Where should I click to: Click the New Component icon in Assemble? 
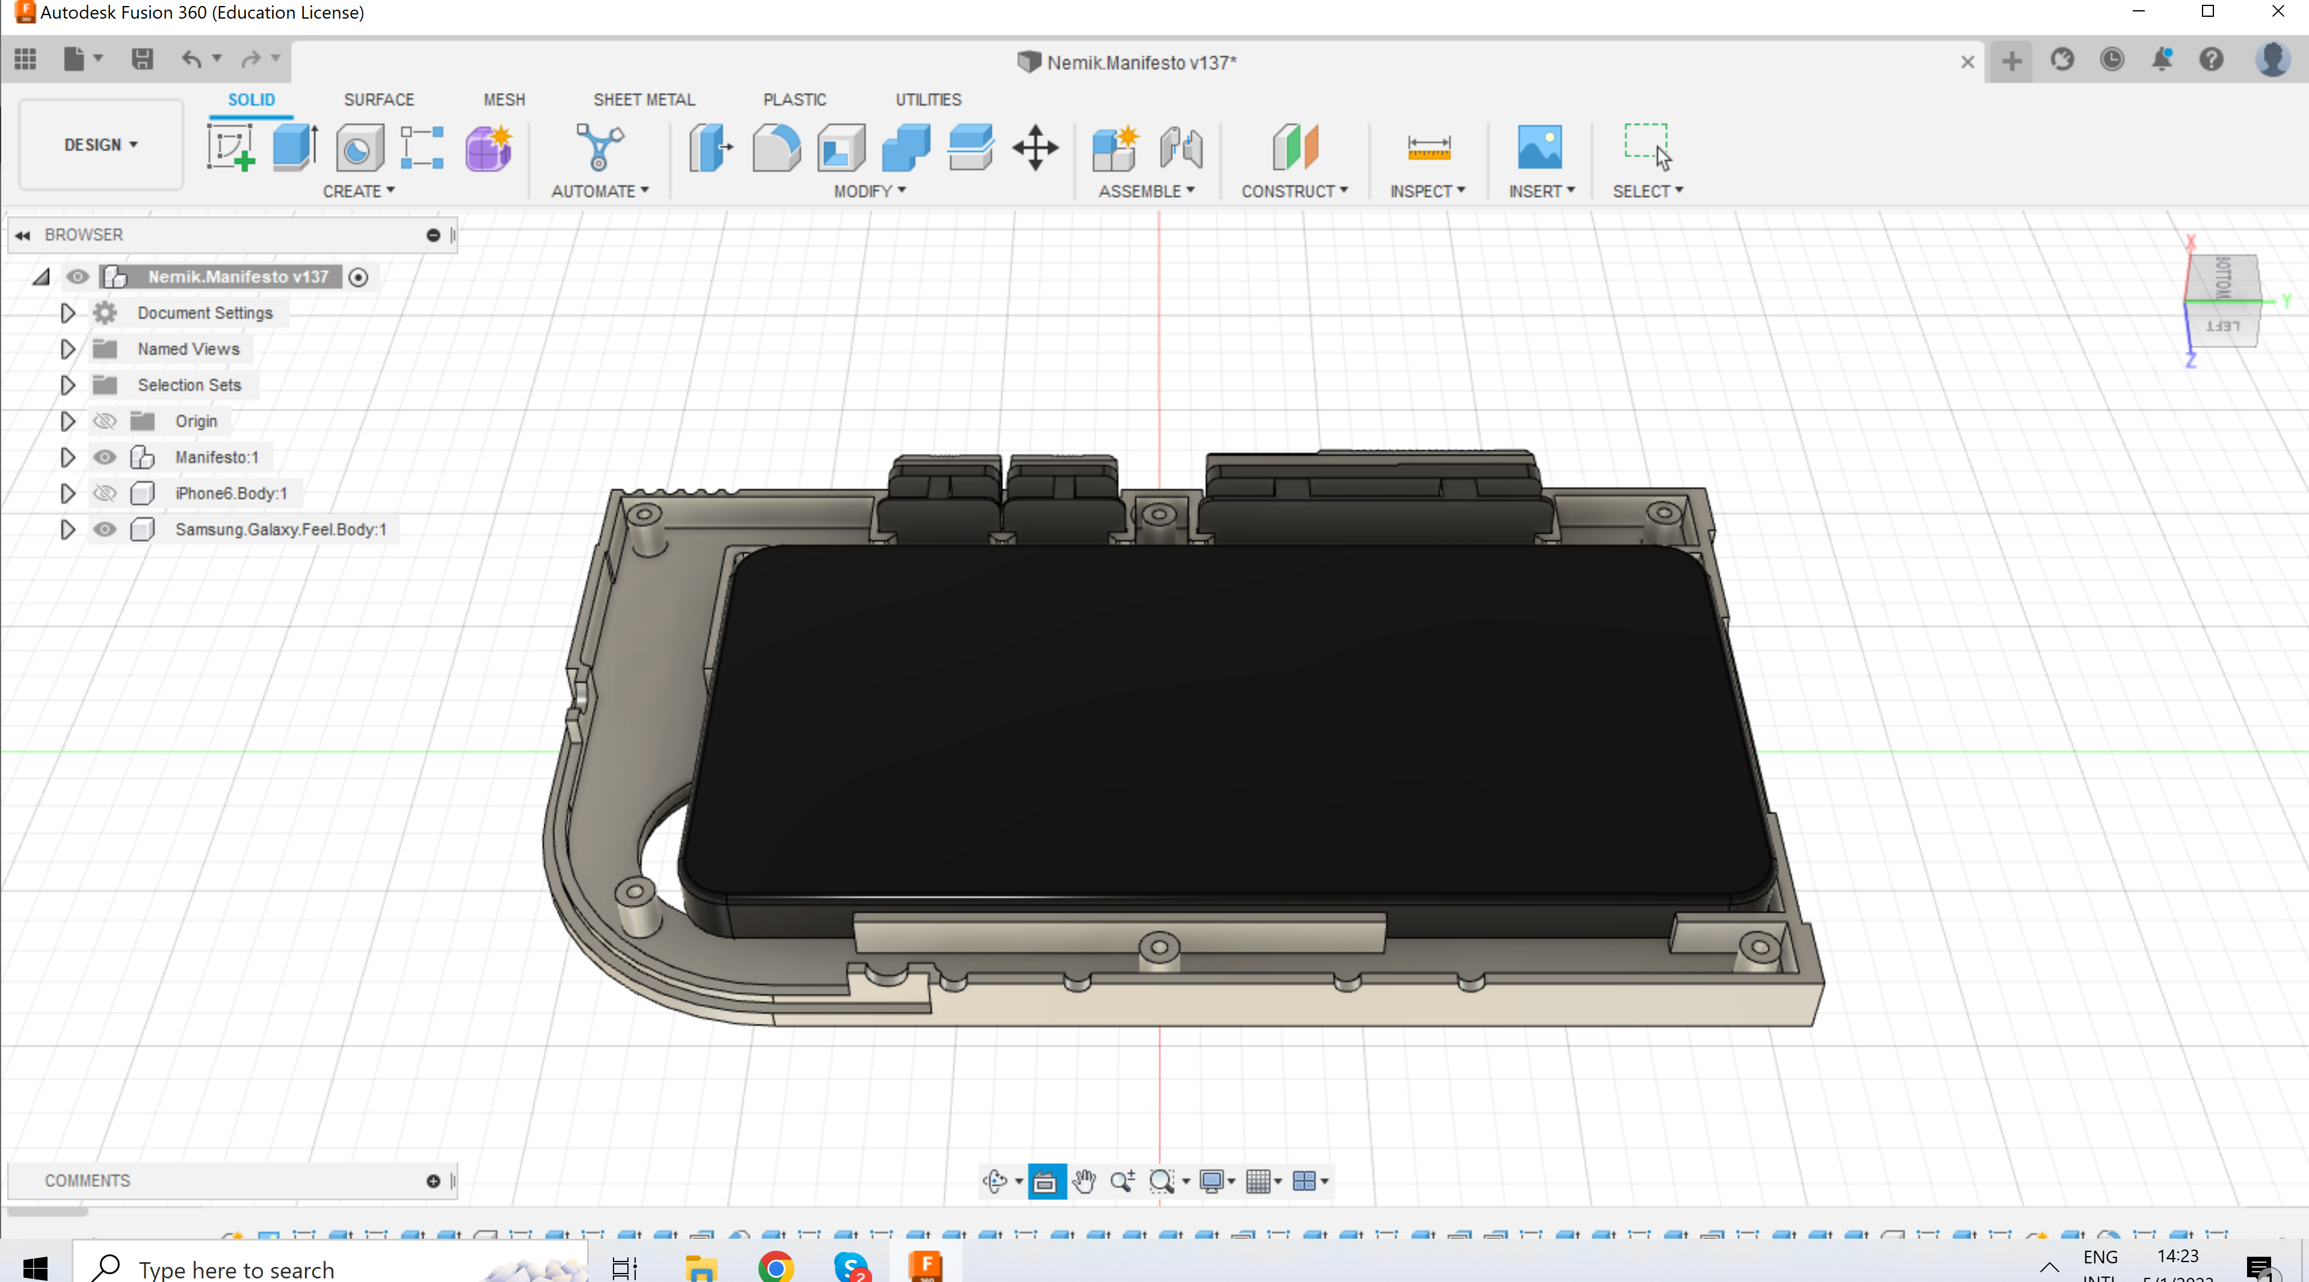coord(1115,147)
